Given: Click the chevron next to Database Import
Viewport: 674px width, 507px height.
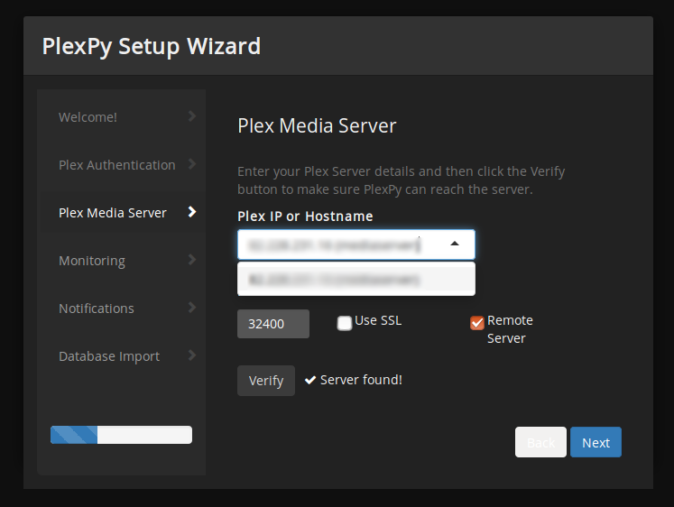Looking at the screenshot, I should 192,355.
